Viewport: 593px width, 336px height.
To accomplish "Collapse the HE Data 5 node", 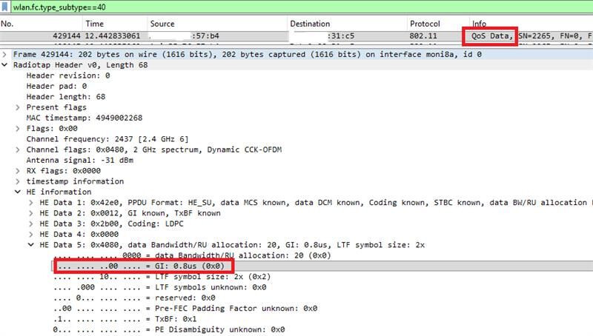I will click(31, 244).
